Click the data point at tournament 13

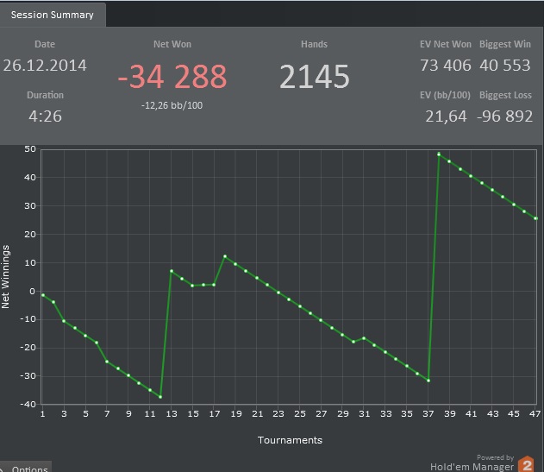[x=172, y=271]
